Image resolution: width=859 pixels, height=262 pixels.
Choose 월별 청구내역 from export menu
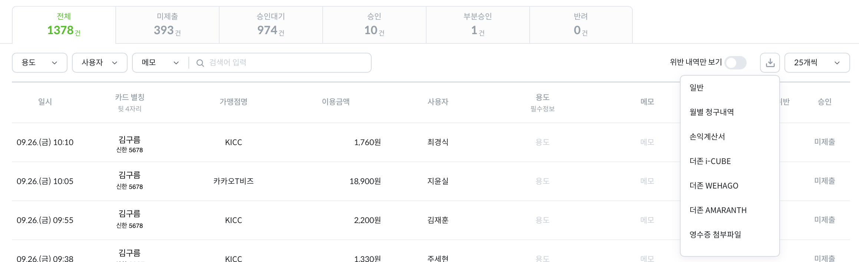pyautogui.click(x=711, y=112)
